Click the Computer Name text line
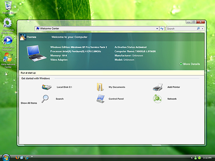The width and height of the screenshot is (215, 161). point(135,51)
